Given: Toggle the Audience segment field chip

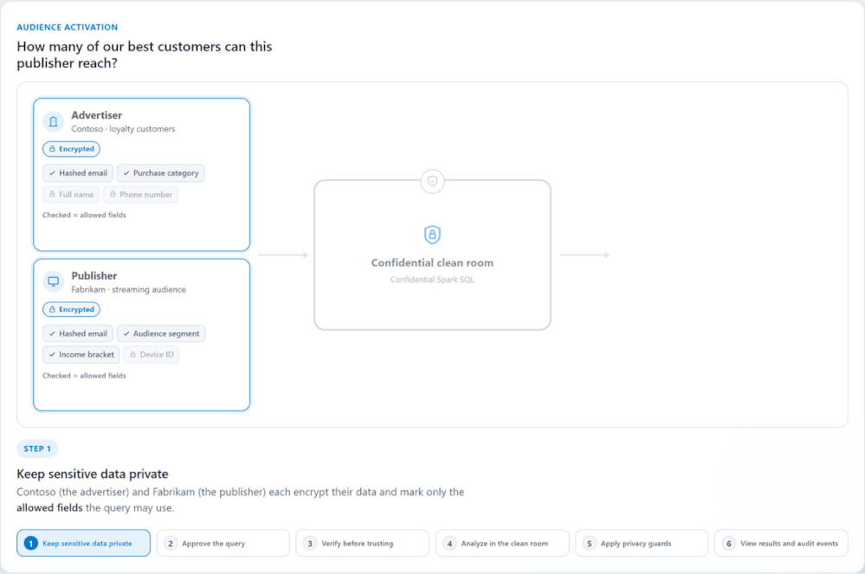Looking at the screenshot, I should pos(161,333).
